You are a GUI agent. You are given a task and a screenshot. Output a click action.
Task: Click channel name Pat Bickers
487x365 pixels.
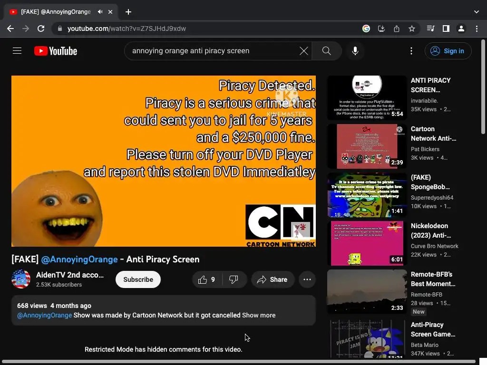[x=425, y=149]
